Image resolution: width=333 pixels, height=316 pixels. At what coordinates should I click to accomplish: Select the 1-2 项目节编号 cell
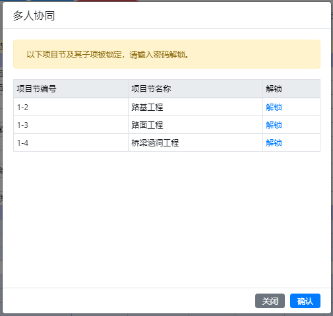71,107
